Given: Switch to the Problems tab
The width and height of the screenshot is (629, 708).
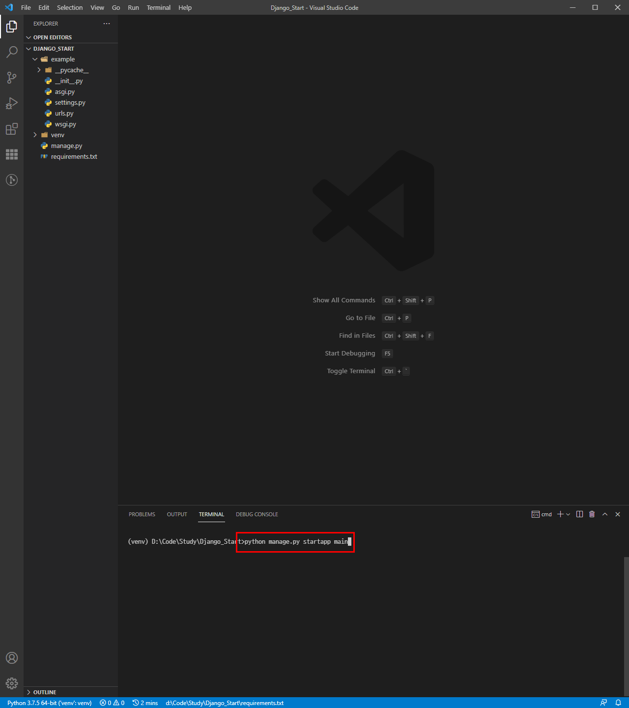Looking at the screenshot, I should pos(142,514).
